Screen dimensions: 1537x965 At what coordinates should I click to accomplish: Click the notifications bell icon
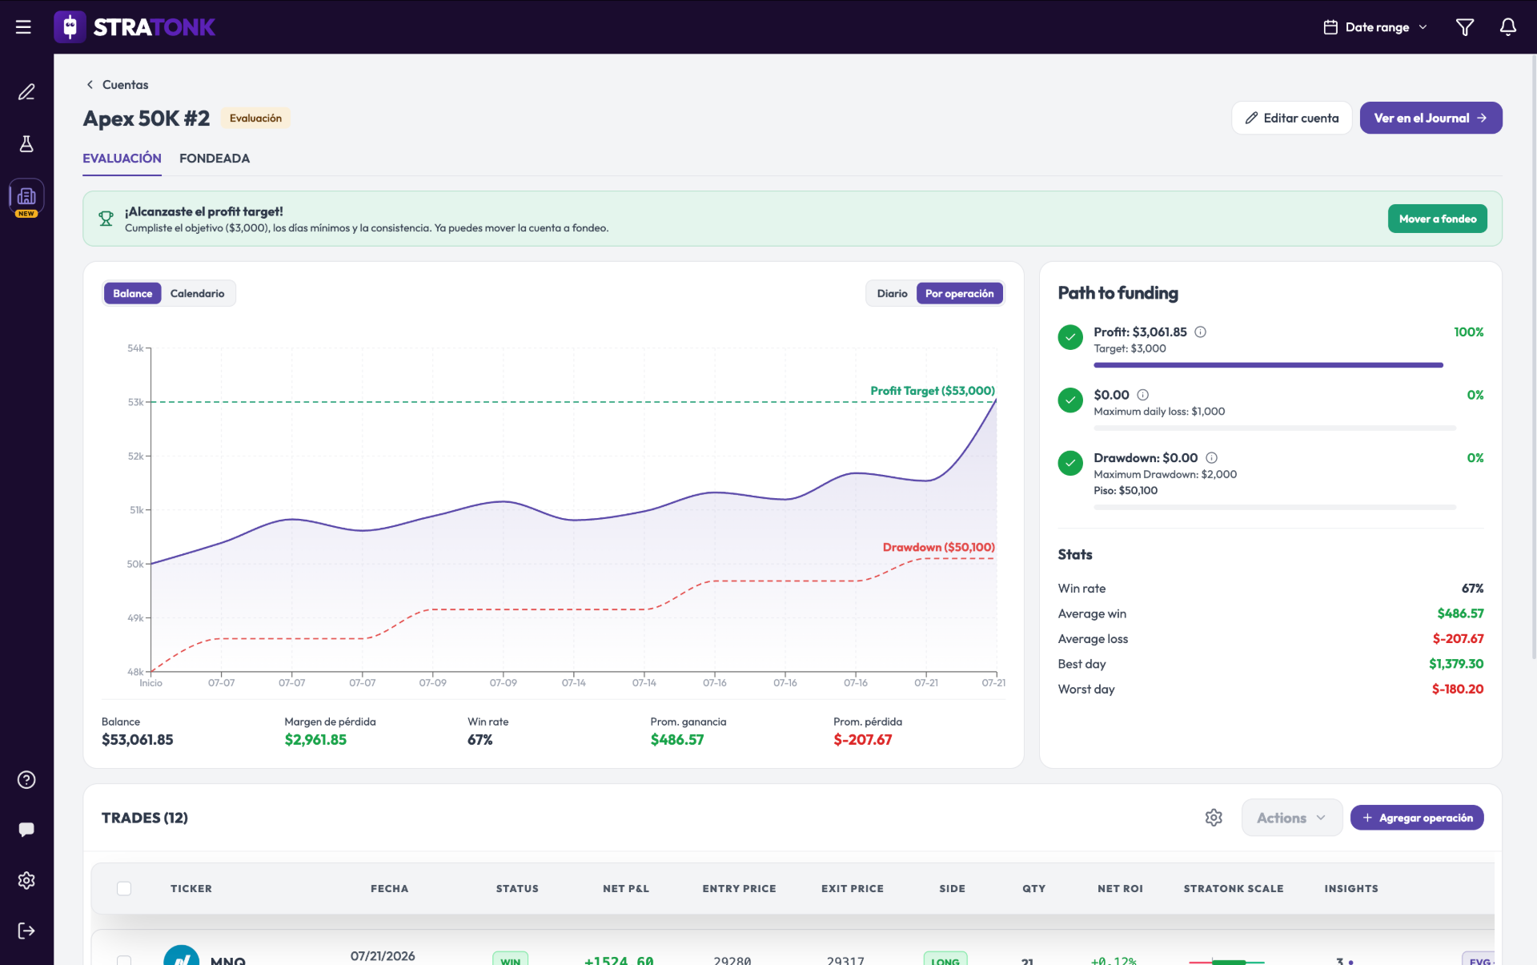point(1507,27)
